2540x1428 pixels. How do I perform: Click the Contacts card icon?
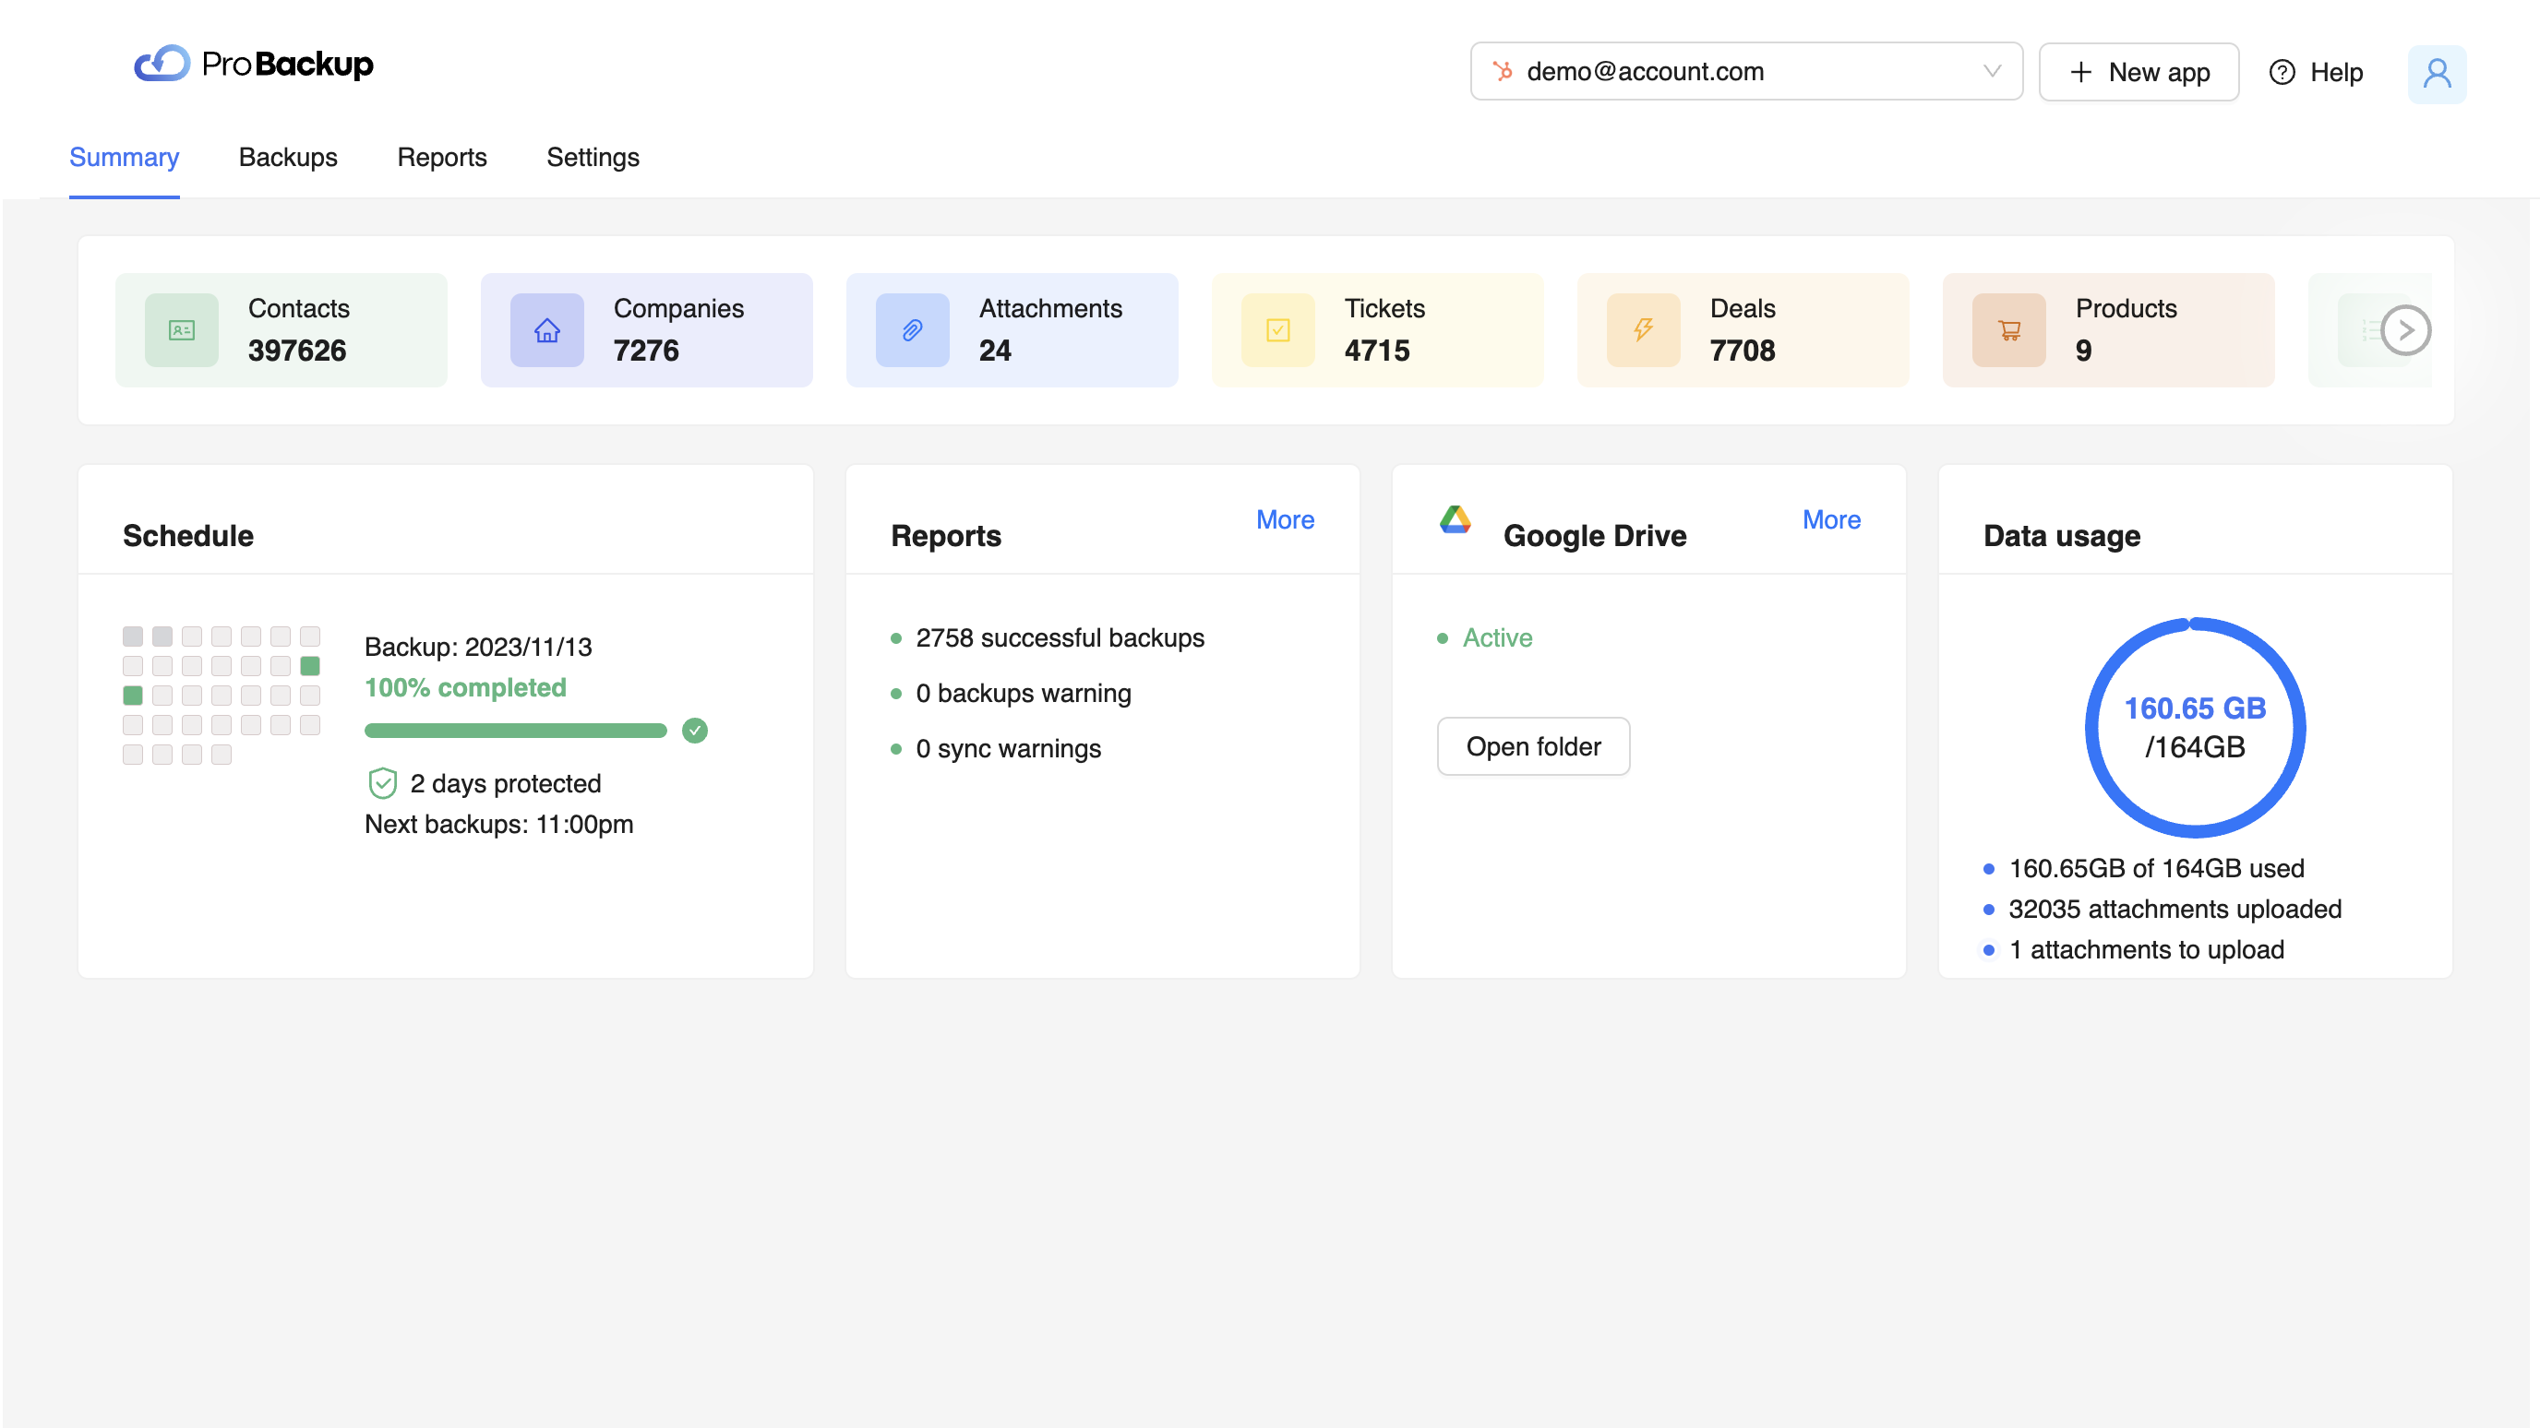tap(181, 330)
